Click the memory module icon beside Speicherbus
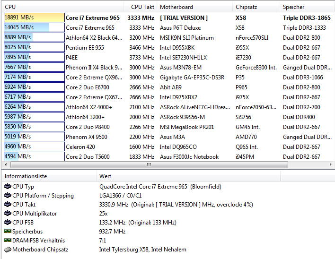This screenshot has width=335, height=259. point(8,231)
